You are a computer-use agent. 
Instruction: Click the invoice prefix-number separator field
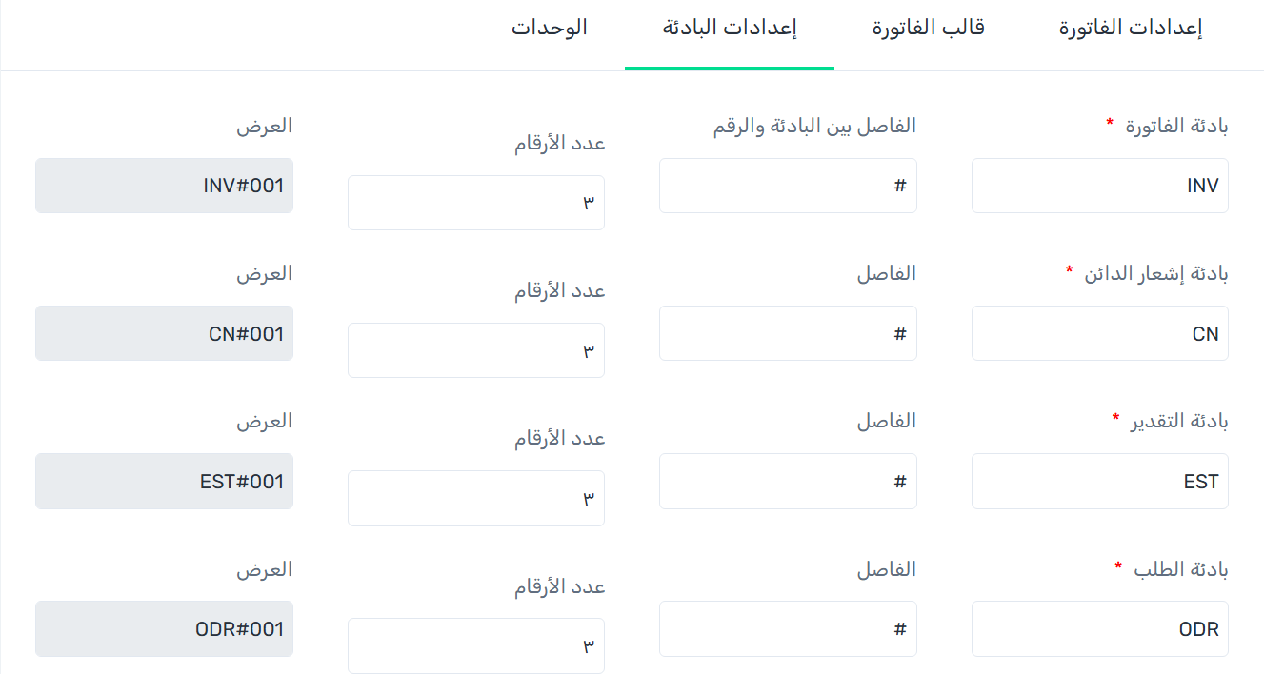(788, 186)
